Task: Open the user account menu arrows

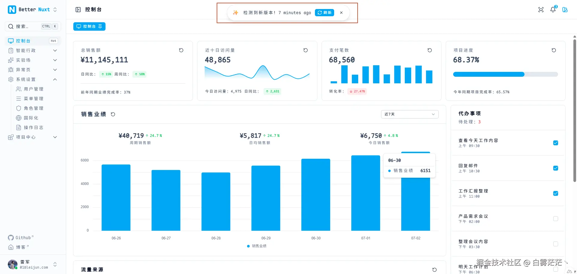Action: coord(55,264)
